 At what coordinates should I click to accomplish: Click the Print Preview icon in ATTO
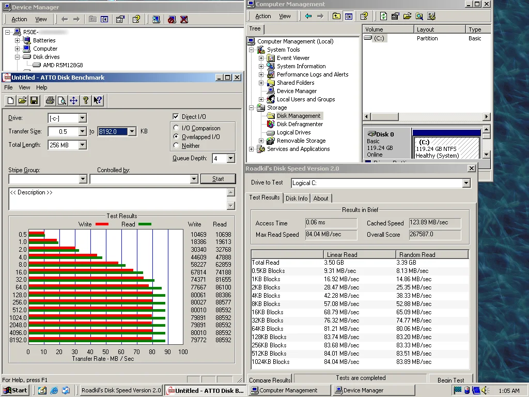pyautogui.click(x=62, y=100)
